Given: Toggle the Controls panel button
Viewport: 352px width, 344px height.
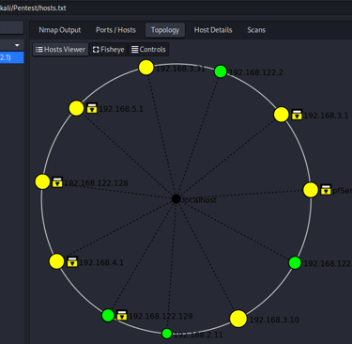Looking at the screenshot, I should click(148, 50).
